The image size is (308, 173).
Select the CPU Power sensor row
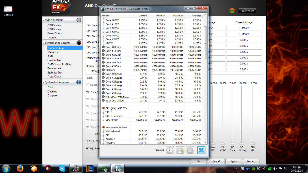tap(152, 120)
